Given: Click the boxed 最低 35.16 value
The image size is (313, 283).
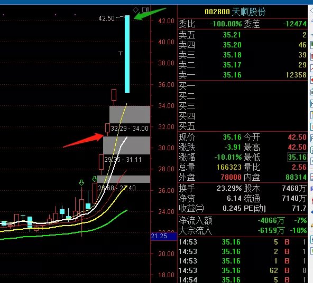Looking at the screenshot, I should tap(297, 157).
